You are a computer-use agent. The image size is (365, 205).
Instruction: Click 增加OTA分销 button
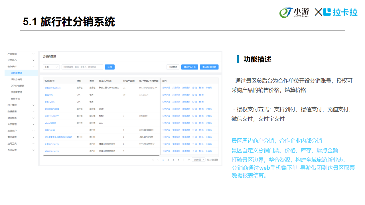pos(190,67)
